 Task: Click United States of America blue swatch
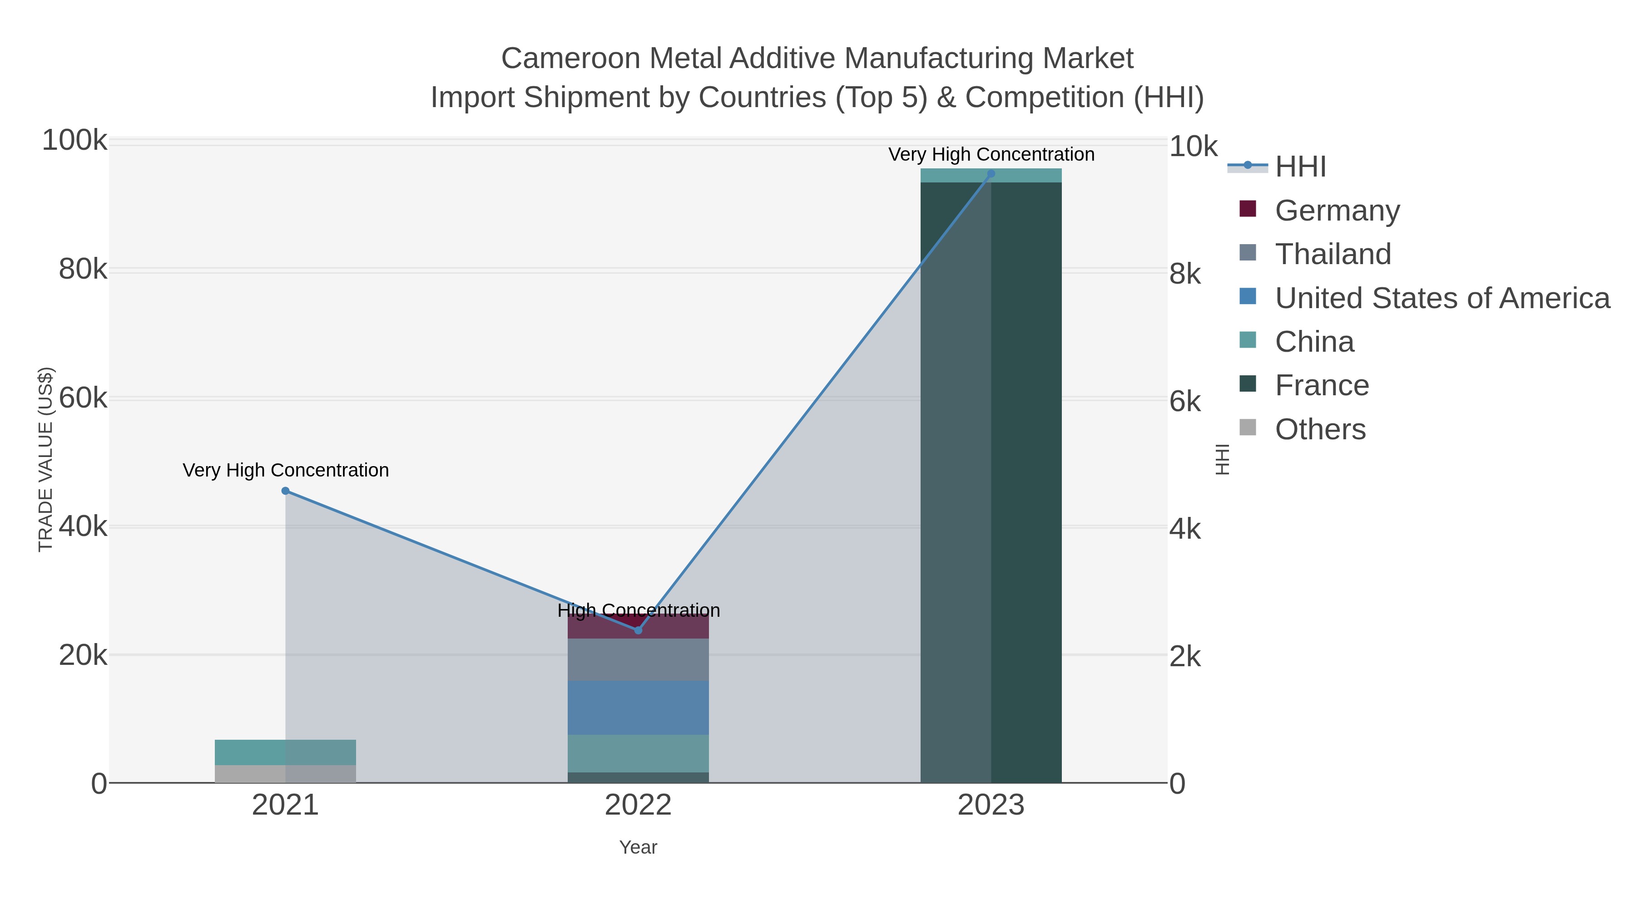[1248, 296]
